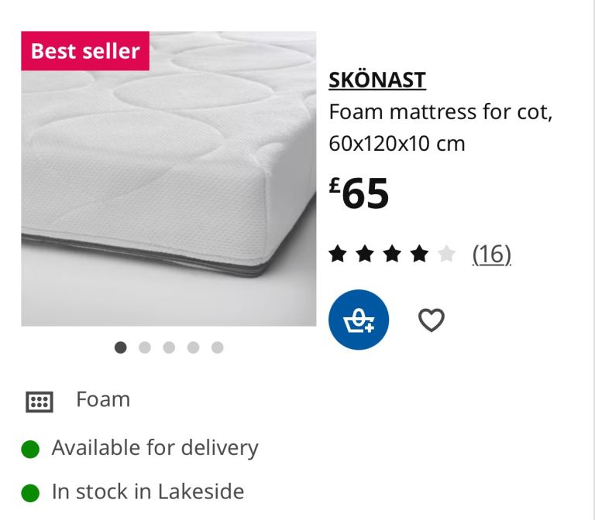
Task: Click the Best seller badge
Action: point(85,51)
